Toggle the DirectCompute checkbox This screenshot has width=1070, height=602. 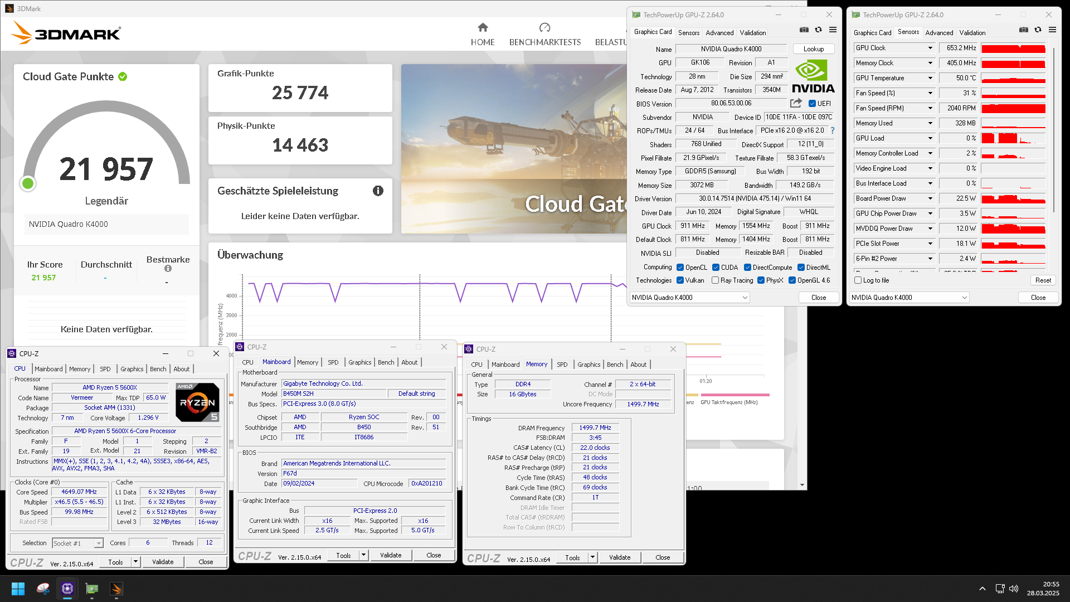pos(747,268)
